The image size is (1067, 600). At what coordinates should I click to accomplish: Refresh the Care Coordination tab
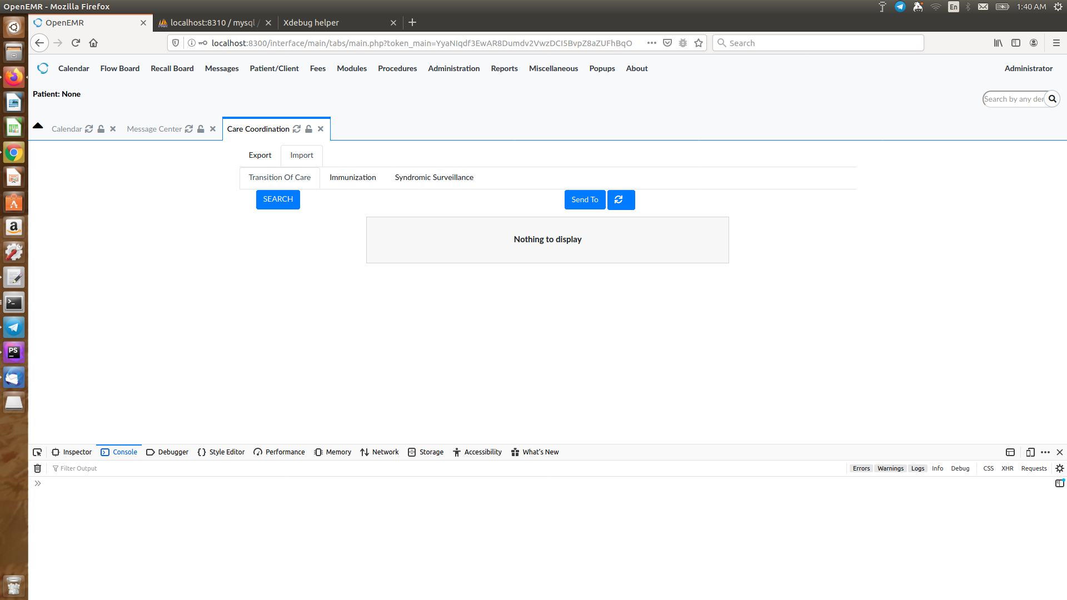tap(297, 129)
